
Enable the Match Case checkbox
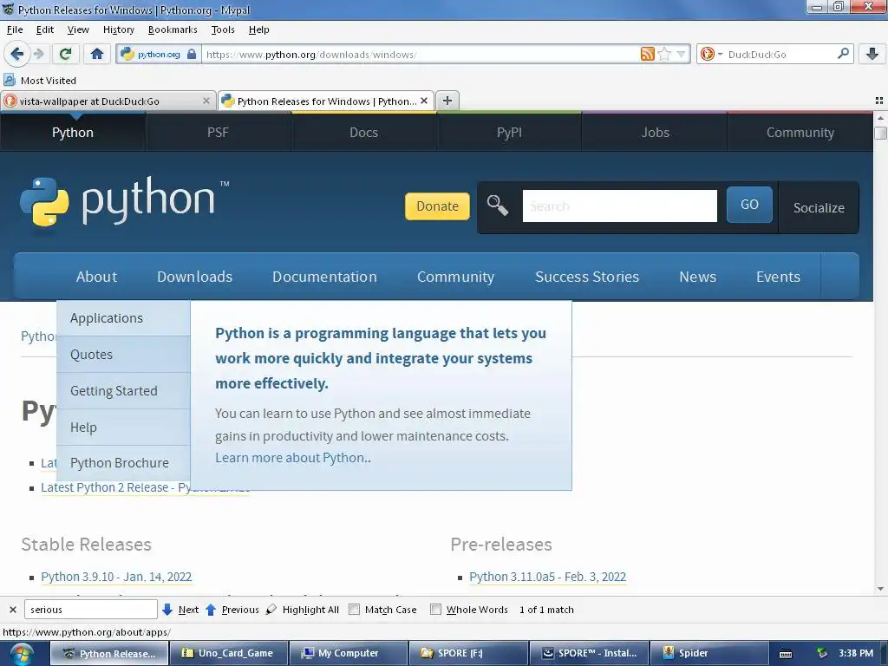tap(354, 610)
